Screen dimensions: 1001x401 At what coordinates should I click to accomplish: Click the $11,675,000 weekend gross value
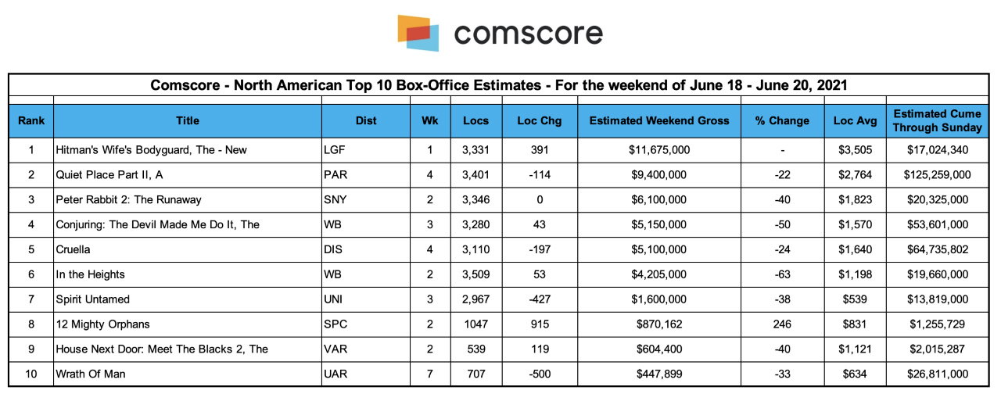659,149
